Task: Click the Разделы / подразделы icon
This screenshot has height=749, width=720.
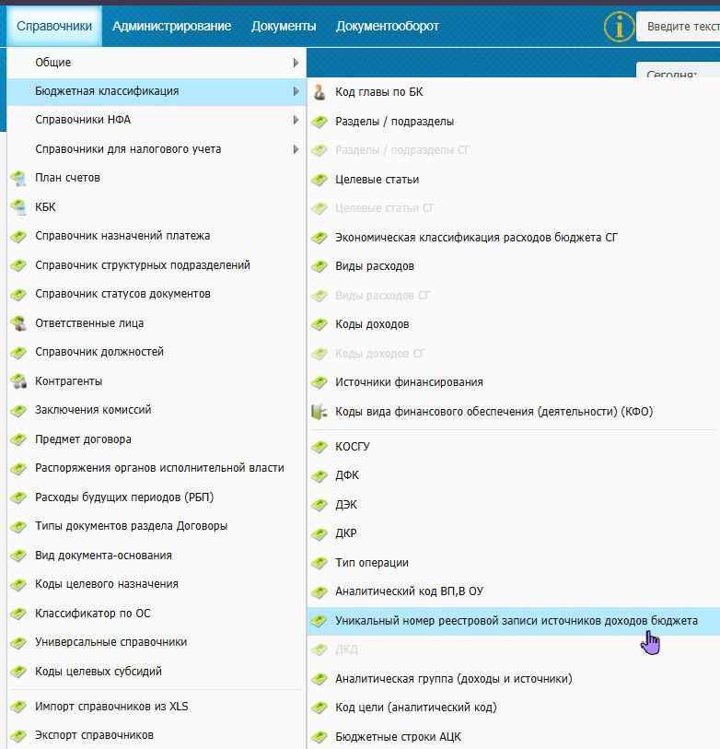Action: (x=319, y=122)
